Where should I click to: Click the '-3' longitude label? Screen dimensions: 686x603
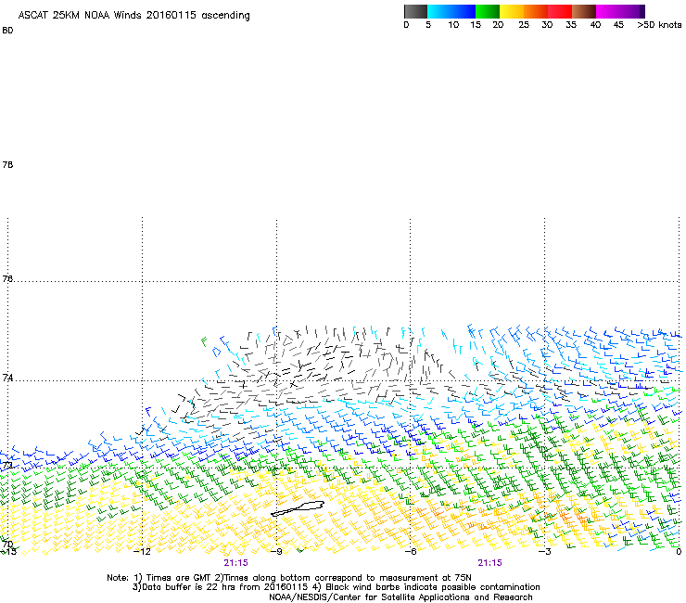(x=544, y=552)
